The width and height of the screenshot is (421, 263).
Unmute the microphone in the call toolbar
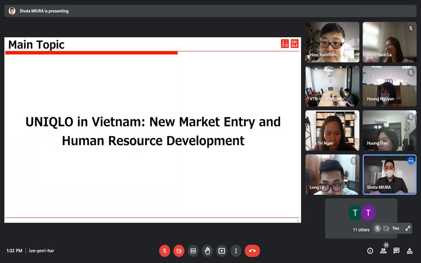pos(165,251)
